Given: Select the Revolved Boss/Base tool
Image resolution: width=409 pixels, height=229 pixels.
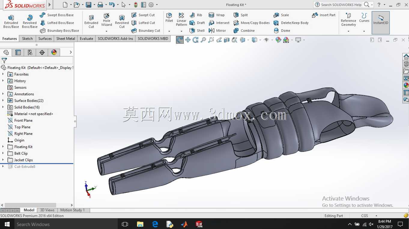Looking at the screenshot, I should [30, 21].
